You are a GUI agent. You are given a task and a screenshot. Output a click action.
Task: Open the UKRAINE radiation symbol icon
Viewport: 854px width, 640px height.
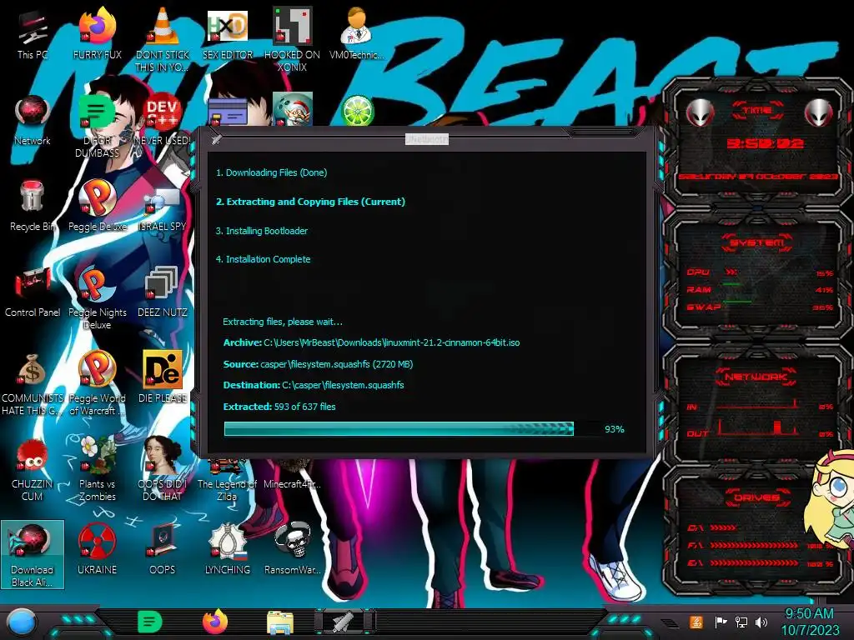(97, 550)
